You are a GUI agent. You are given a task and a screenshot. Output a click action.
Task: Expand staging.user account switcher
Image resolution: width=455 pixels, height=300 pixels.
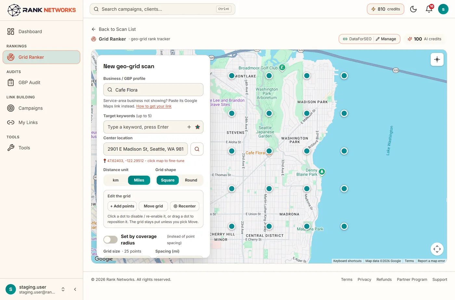(63, 289)
